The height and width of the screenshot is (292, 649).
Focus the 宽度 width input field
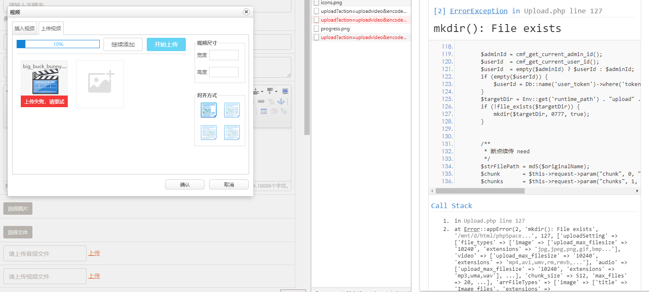tap(224, 55)
